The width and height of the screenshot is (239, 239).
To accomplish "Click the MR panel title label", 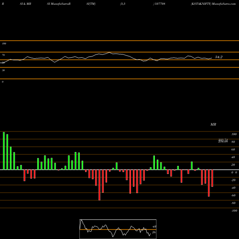I will coord(213,124).
